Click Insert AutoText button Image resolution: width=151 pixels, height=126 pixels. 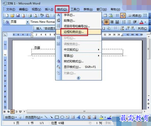[46, 28]
